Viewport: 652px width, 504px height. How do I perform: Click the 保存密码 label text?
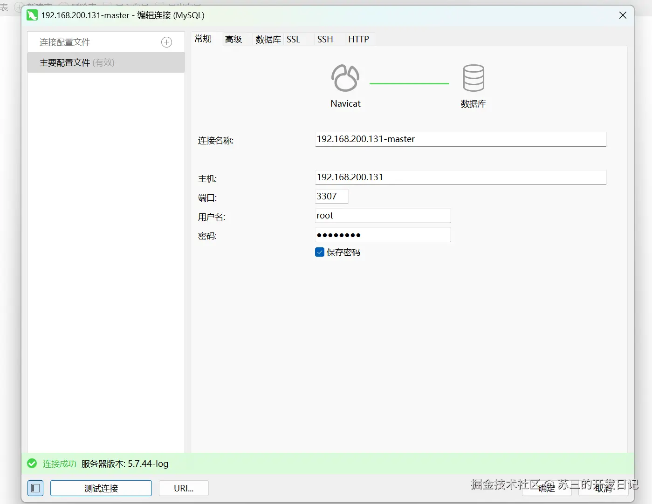(343, 252)
